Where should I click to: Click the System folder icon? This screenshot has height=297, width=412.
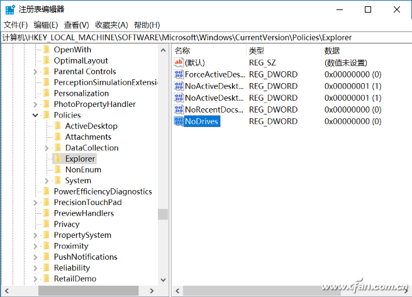click(58, 181)
